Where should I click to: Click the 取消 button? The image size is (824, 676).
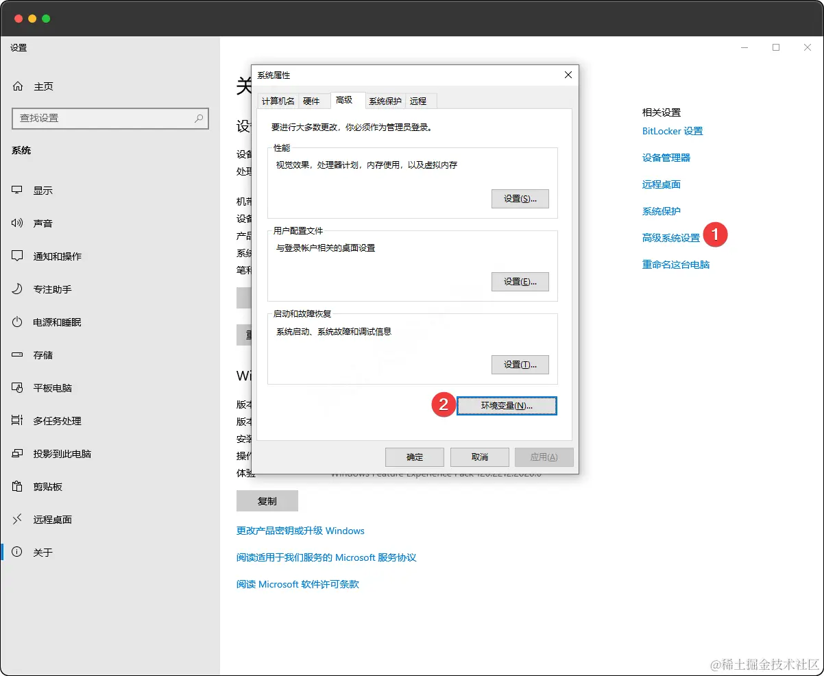coord(480,457)
